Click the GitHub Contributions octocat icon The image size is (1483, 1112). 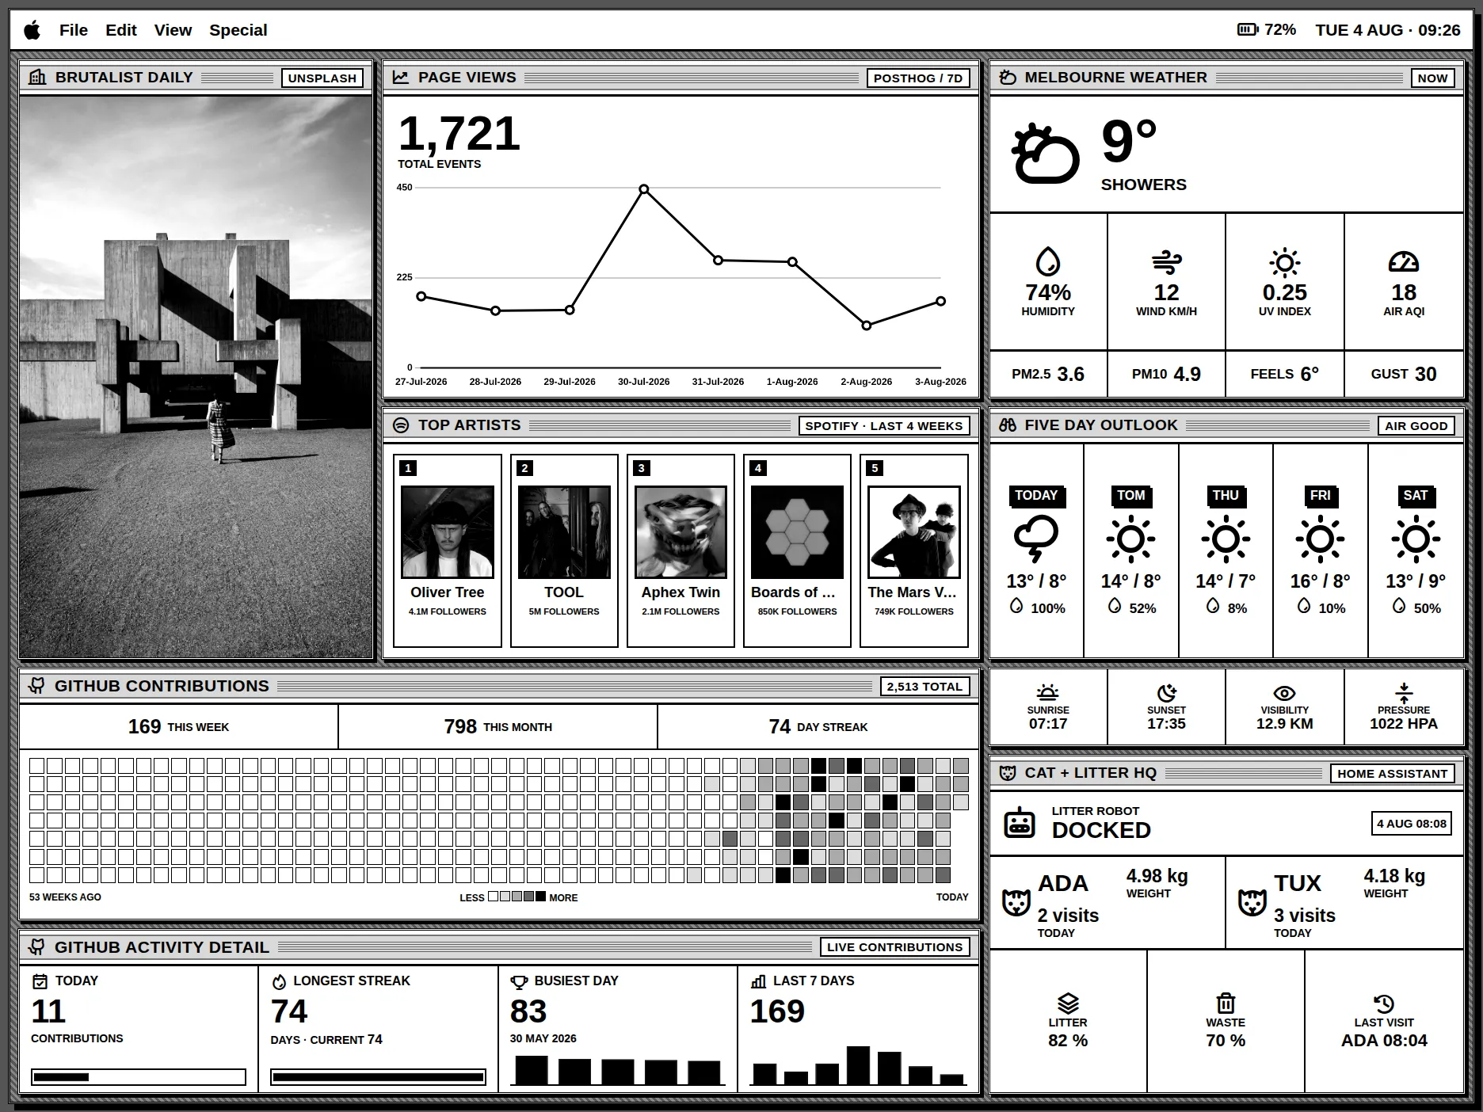click(36, 686)
